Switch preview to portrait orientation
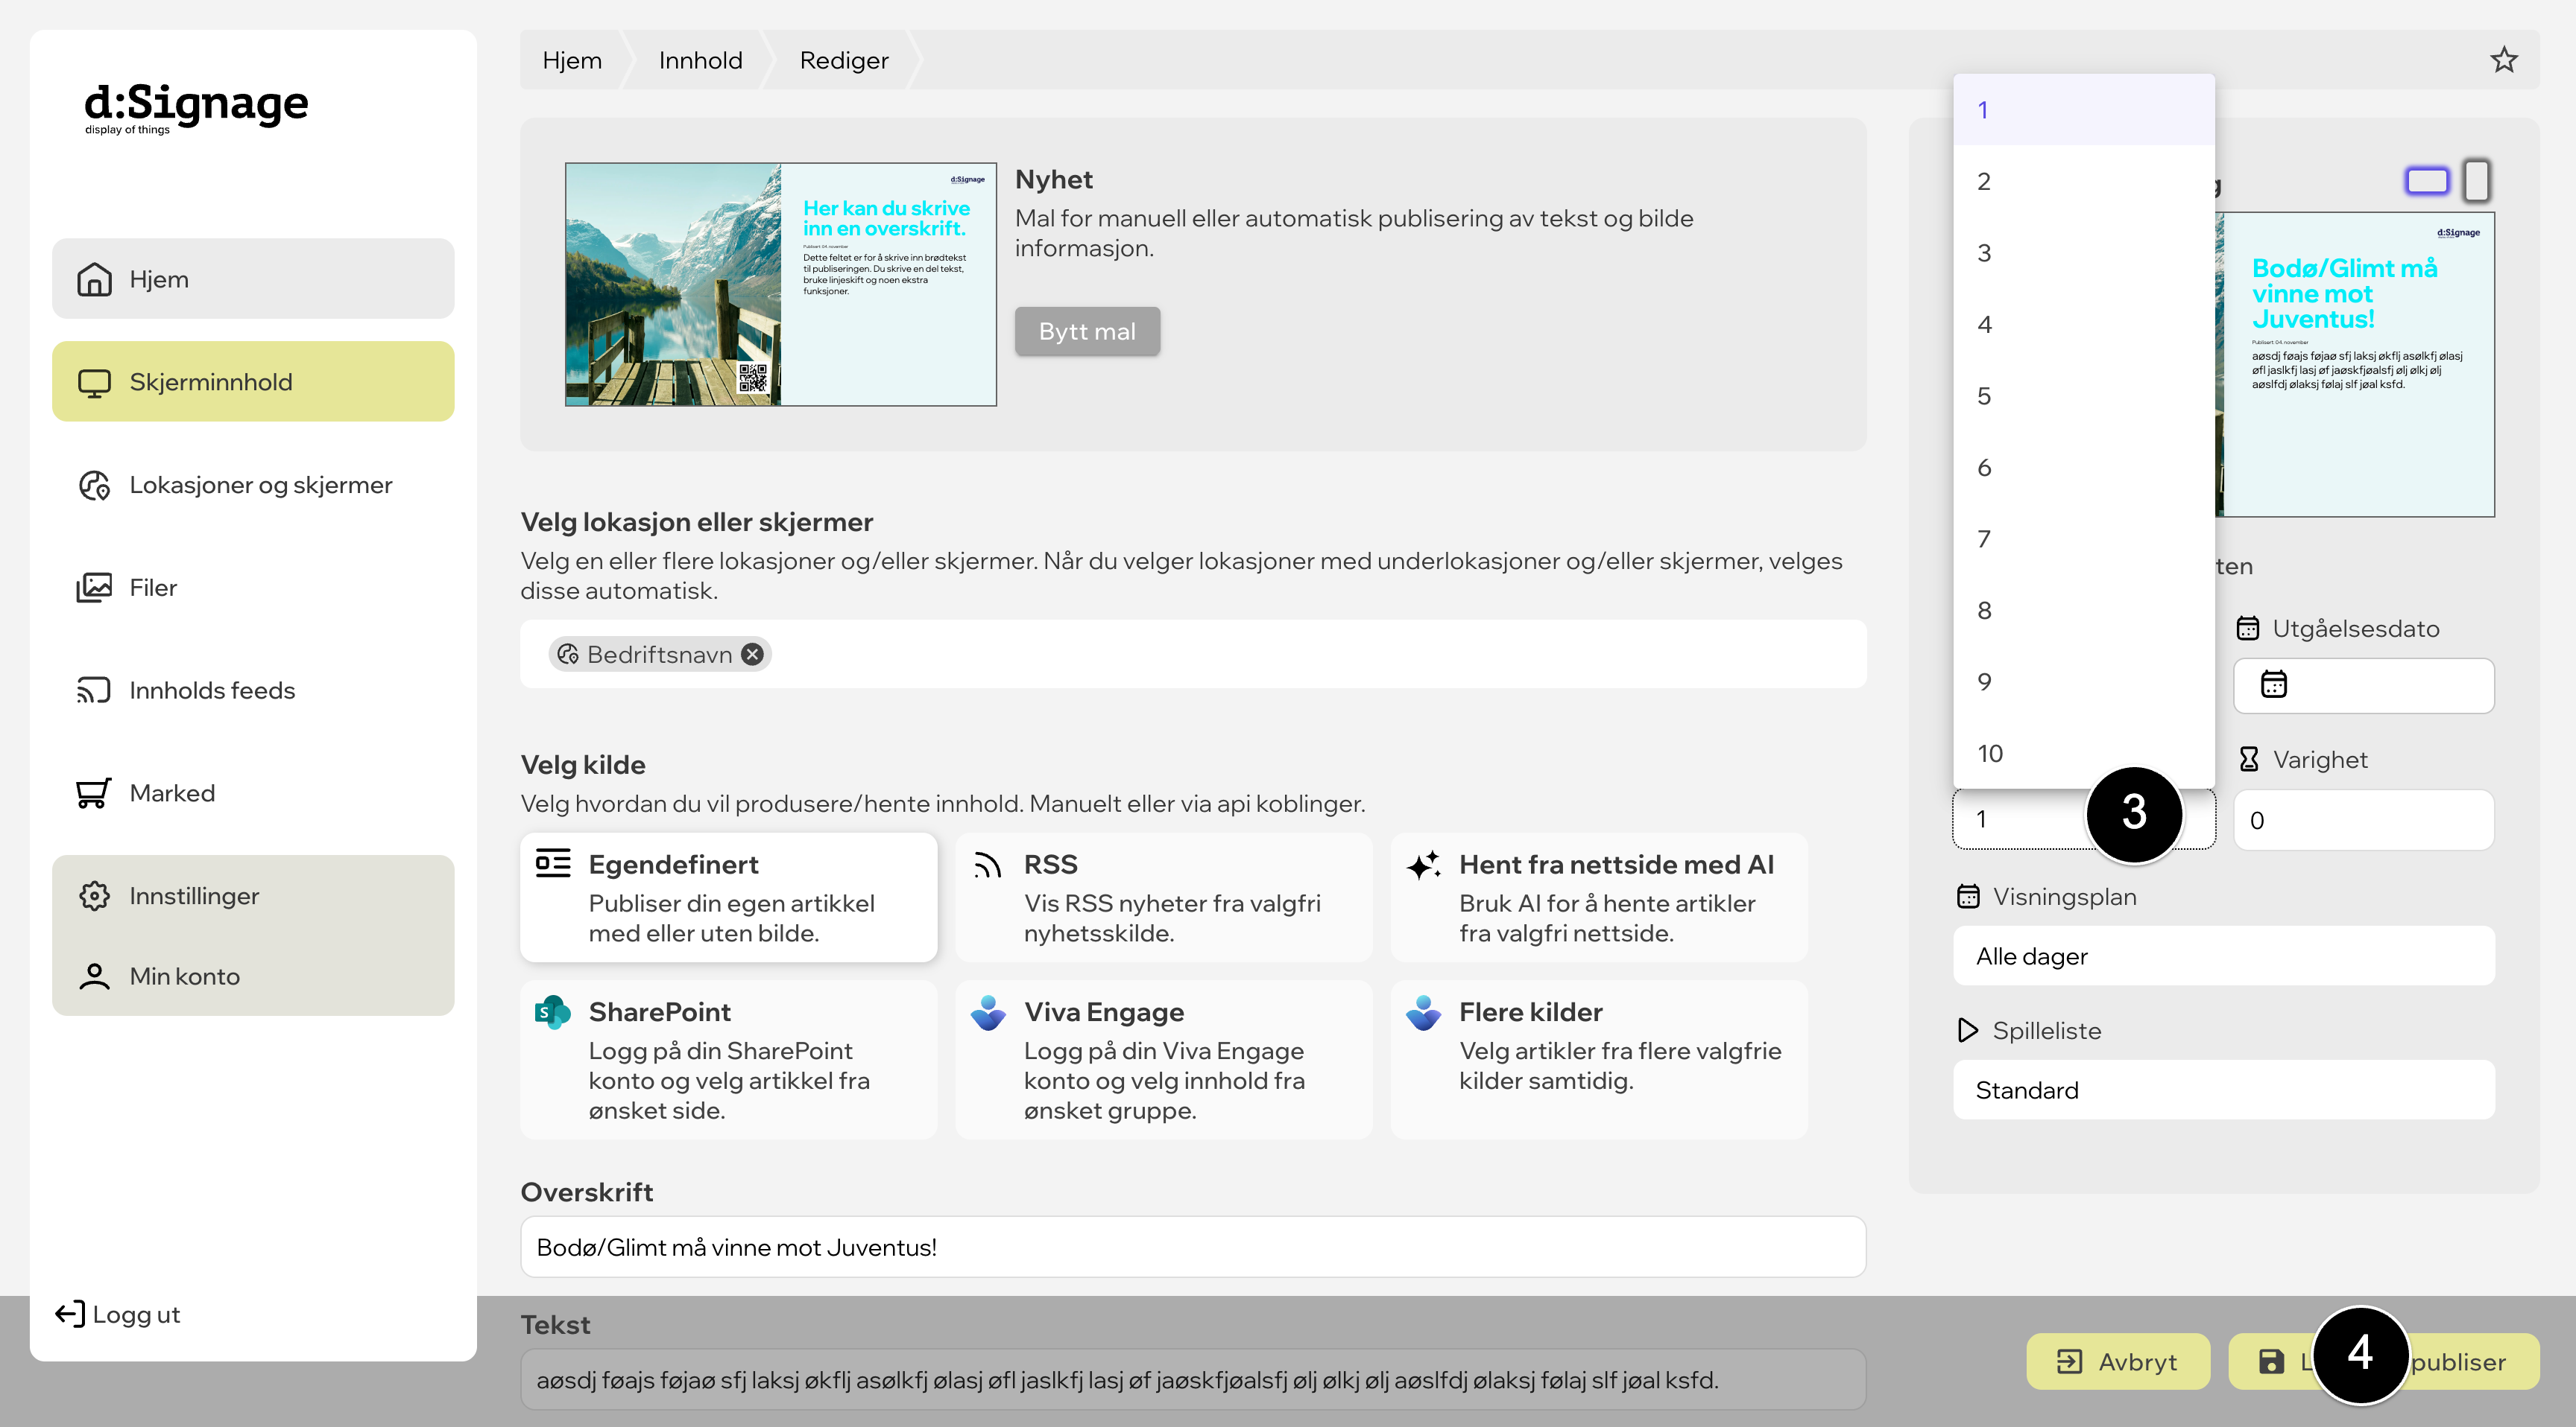The image size is (2576, 1427). click(x=2477, y=181)
